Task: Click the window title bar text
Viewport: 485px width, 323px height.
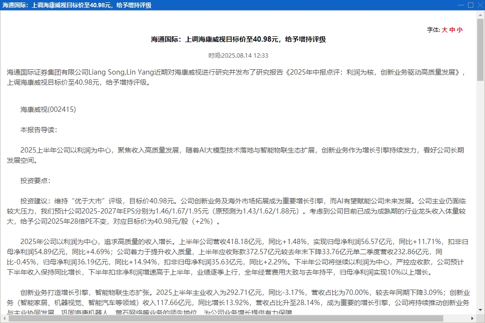Action: click(x=77, y=5)
